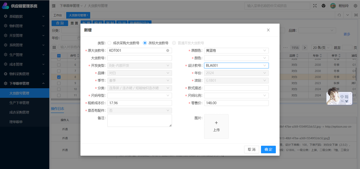Image resolution: width=360 pixels, height=169 pixels.
Task: Clear the 原大货款号 field with its clear icon
Action: click(168, 51)
